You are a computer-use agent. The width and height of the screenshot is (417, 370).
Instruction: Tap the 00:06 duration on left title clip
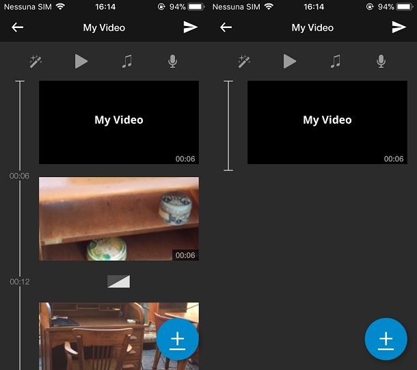[x=185, y=159]
